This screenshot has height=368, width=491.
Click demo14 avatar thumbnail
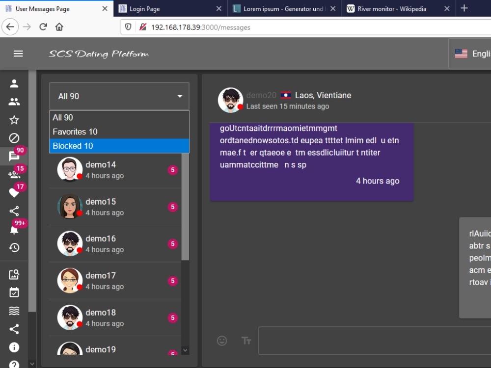(x=70, y=170)
